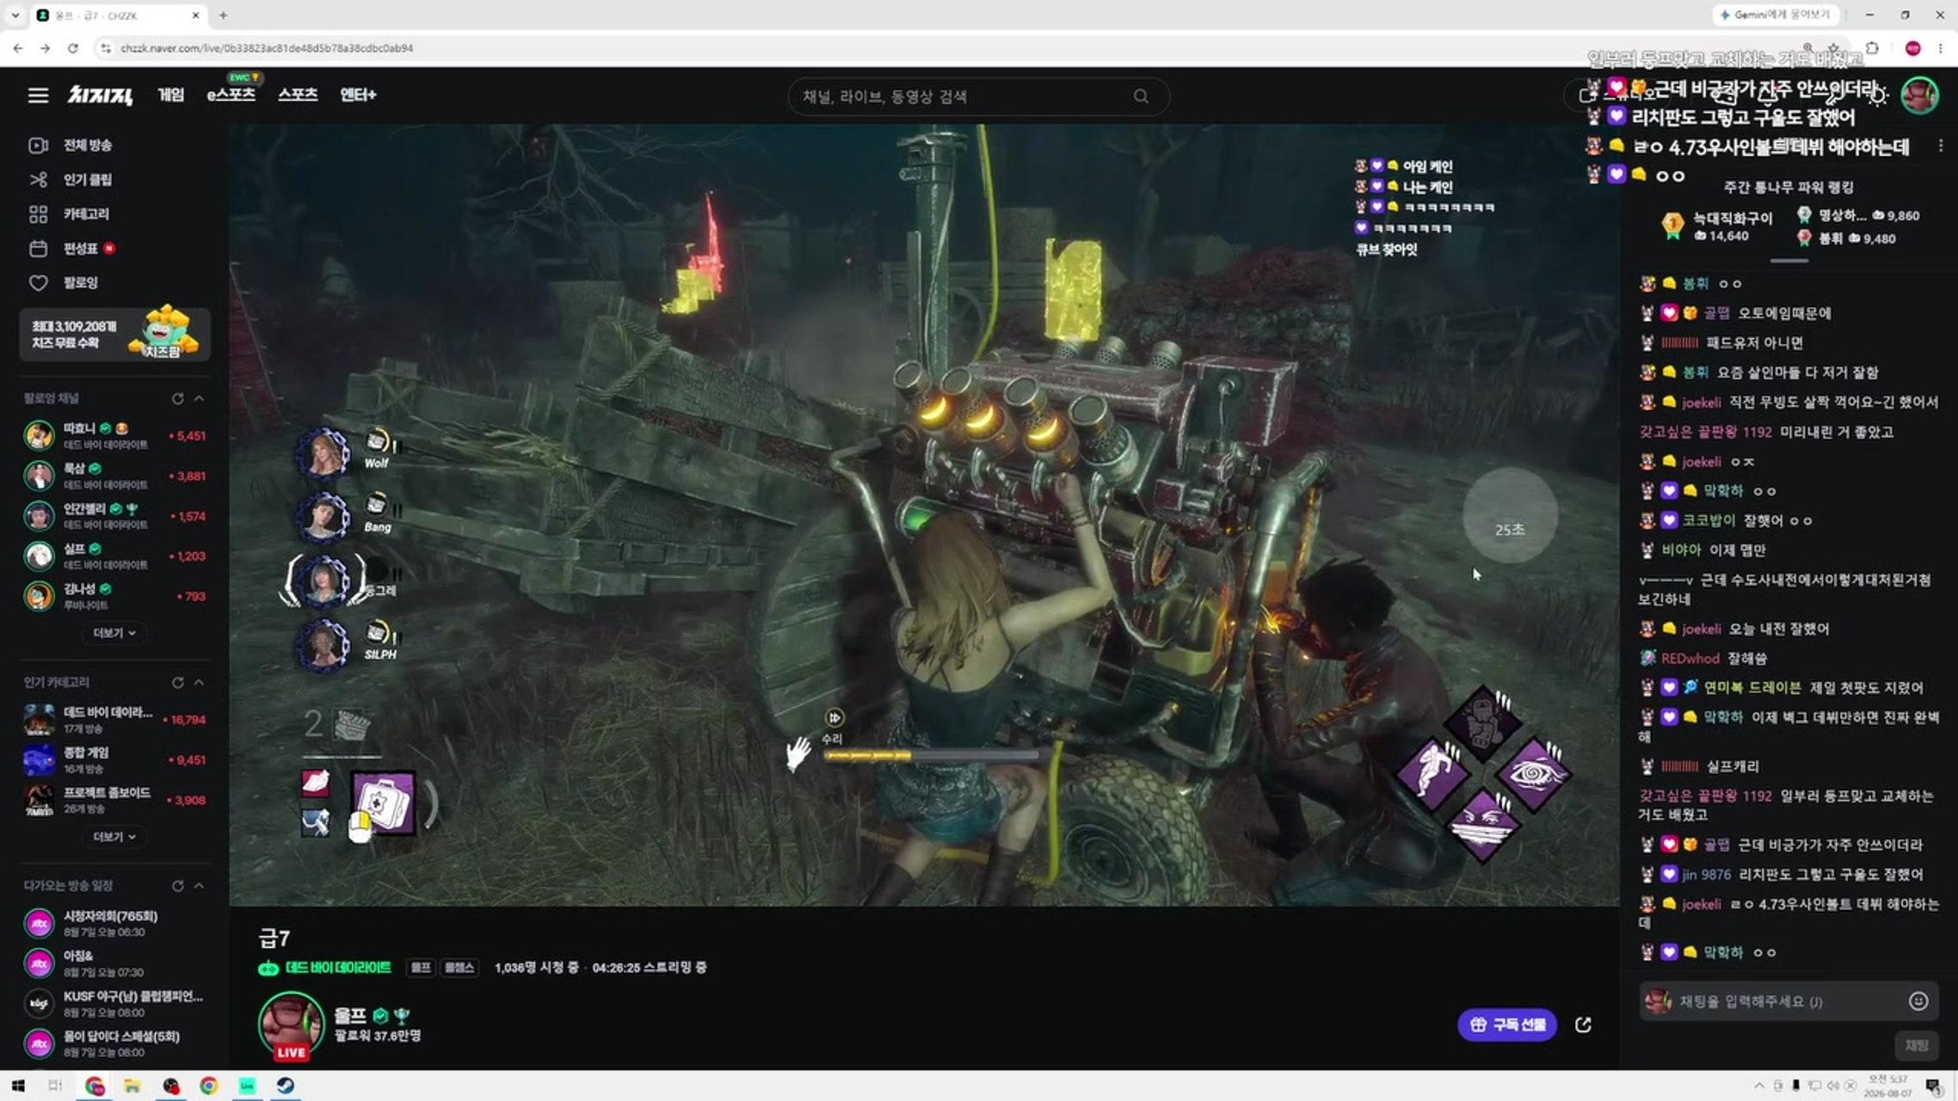Open 실프 channel in following list
1958x1101 pixels.
click(x=114, y=556)
